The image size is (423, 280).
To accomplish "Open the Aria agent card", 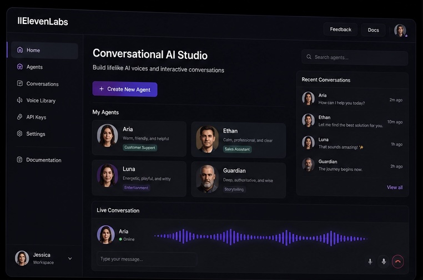I will 139,139.
